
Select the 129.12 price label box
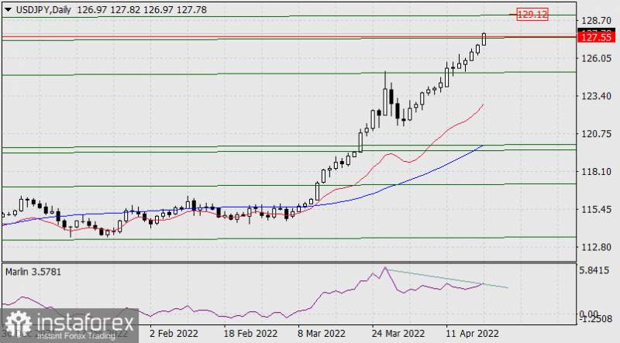[532, 15]
